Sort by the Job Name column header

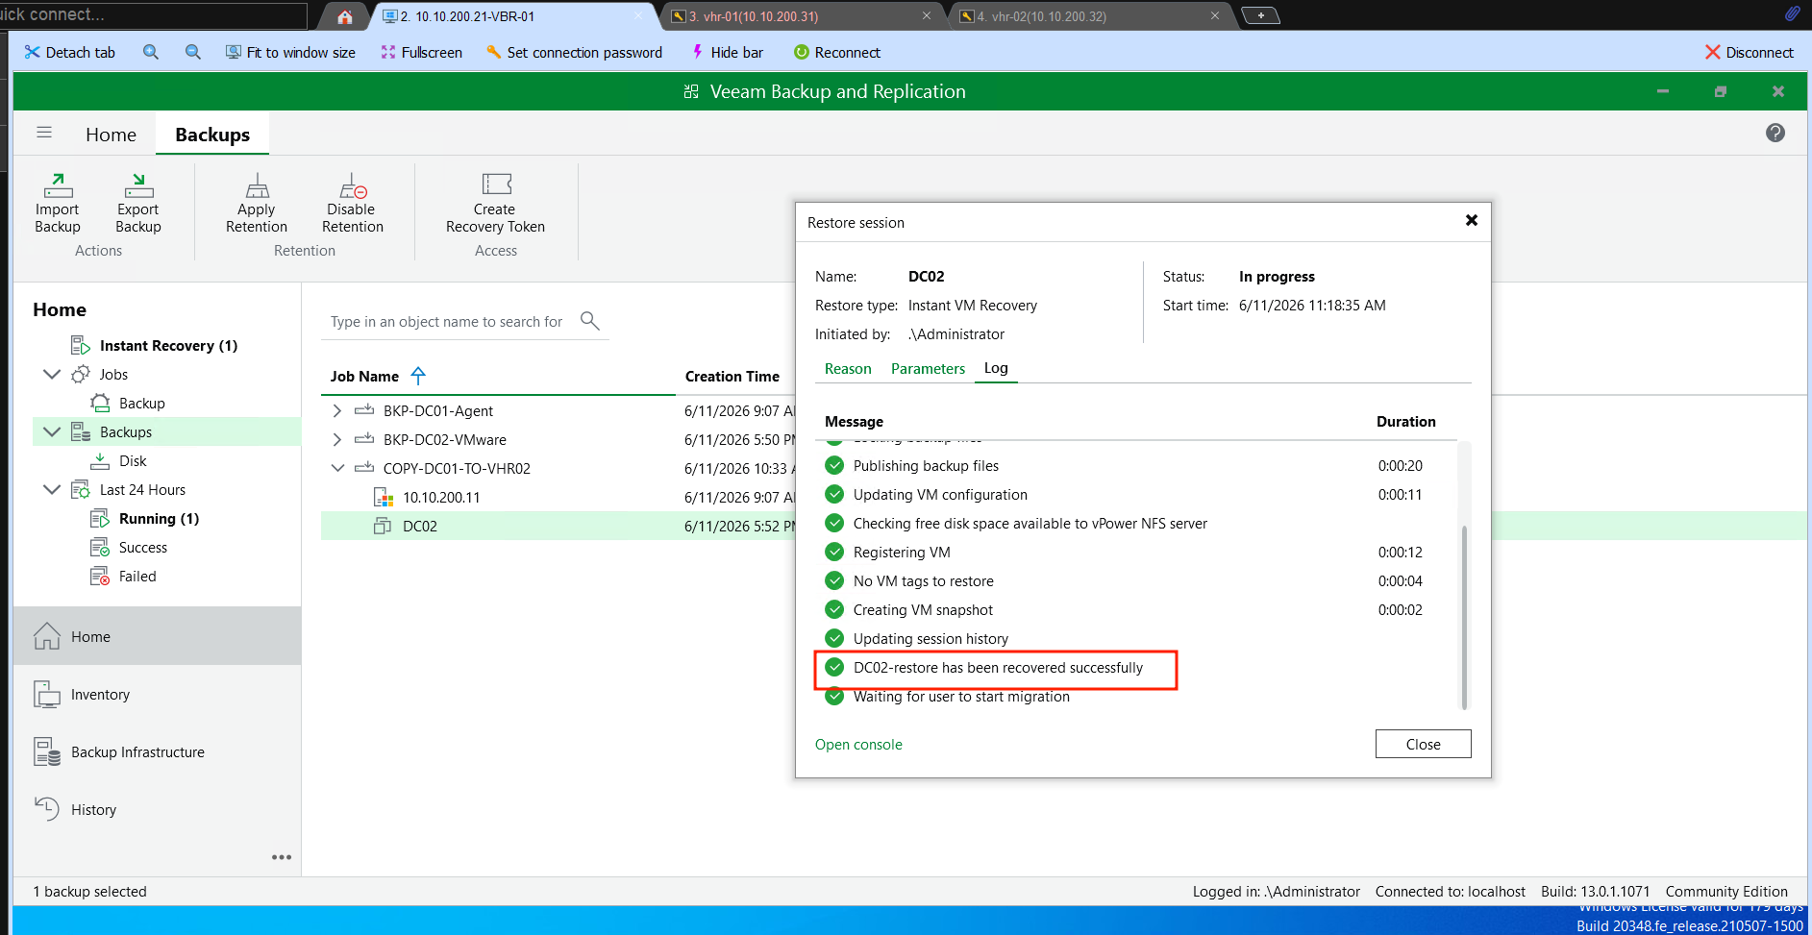pos(364,377)
